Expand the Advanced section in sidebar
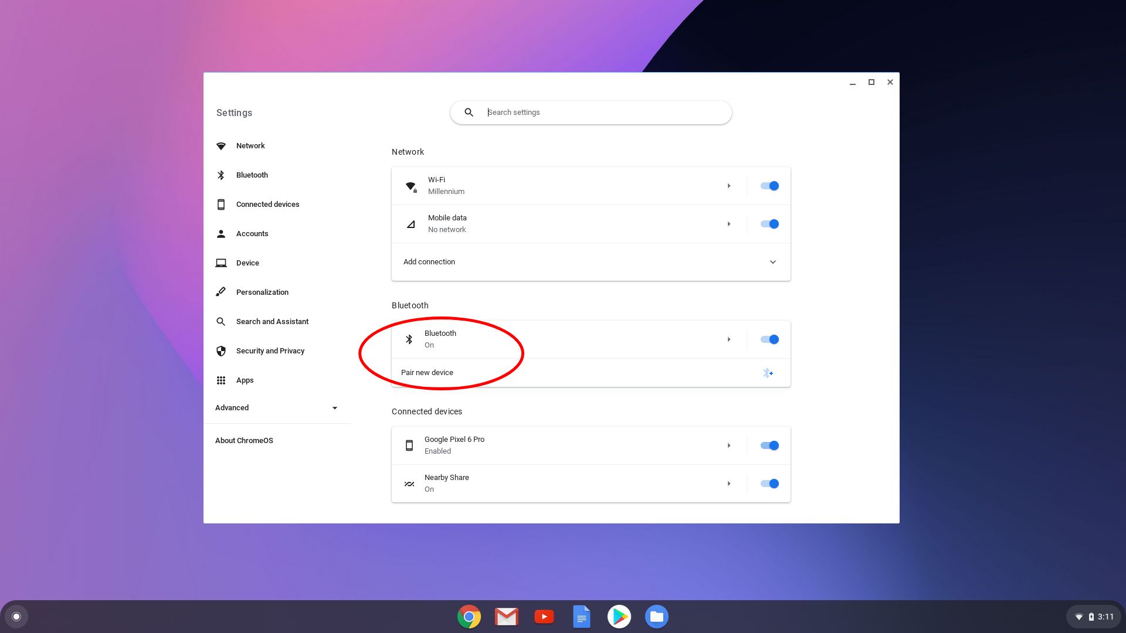The image size is (1126, 633). tap(276, 407)
